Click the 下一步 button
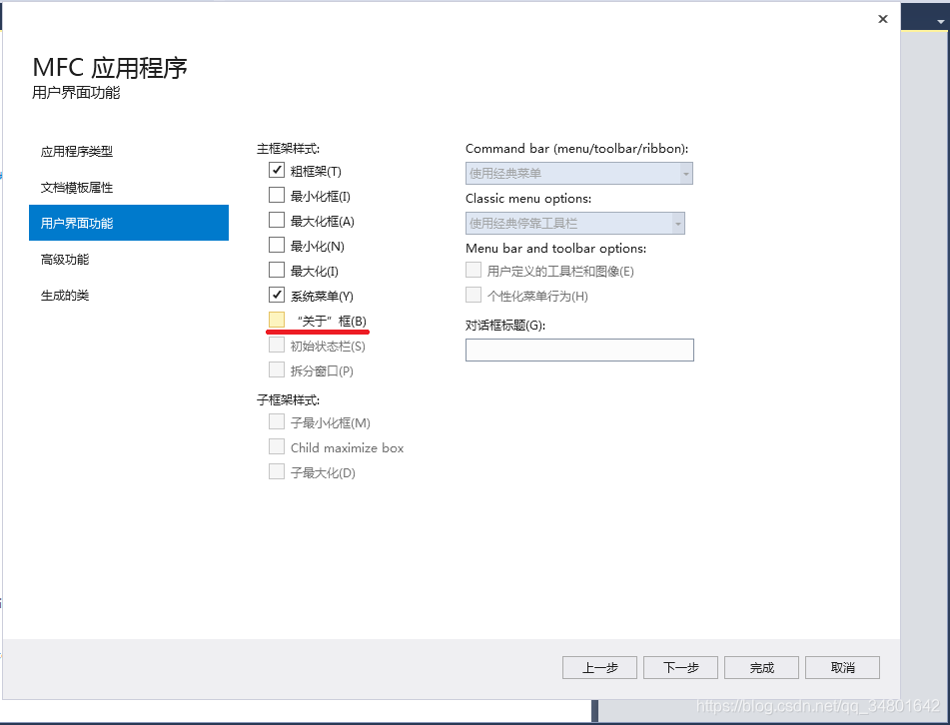 [680, 667]
